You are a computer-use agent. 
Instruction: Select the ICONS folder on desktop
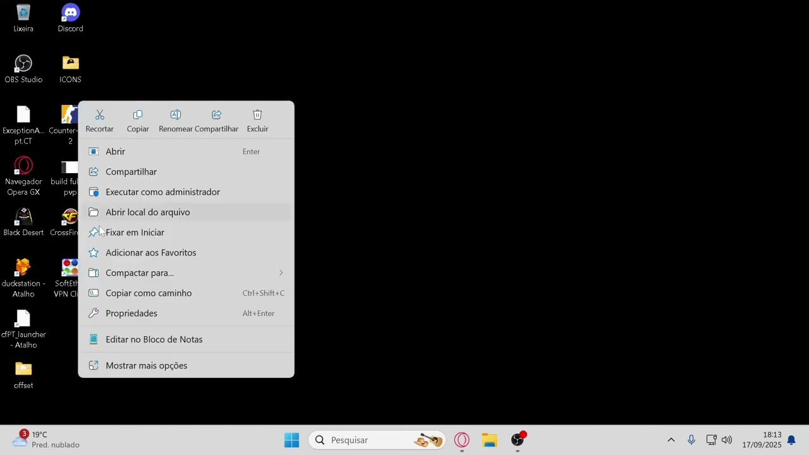(70, 70)
